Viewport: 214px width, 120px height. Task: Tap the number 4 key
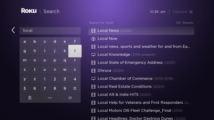[x=75, y=79]
